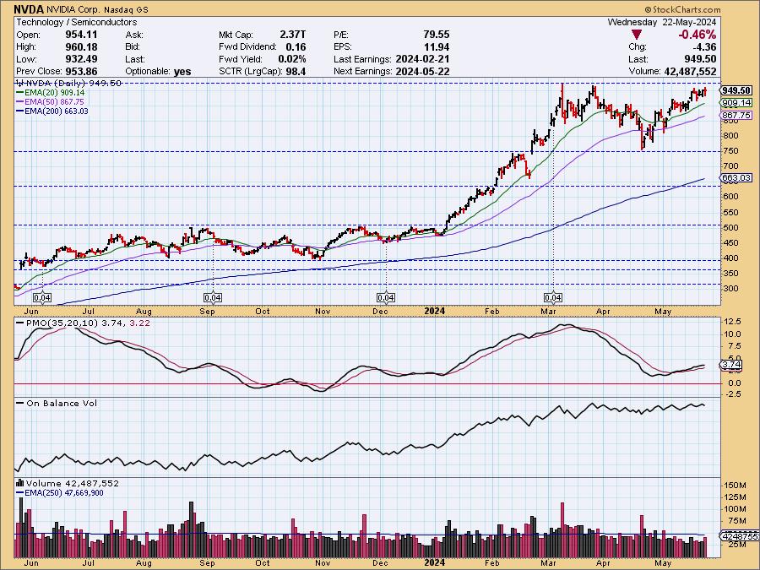Click the 750 price axis label
Viewport: 760px width, 570px height.
[x=731, y=151]
